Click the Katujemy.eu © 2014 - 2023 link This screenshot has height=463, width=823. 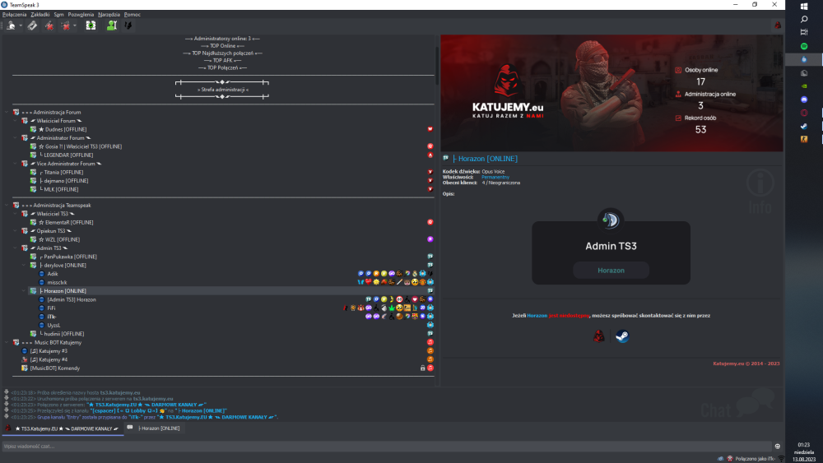746,363
